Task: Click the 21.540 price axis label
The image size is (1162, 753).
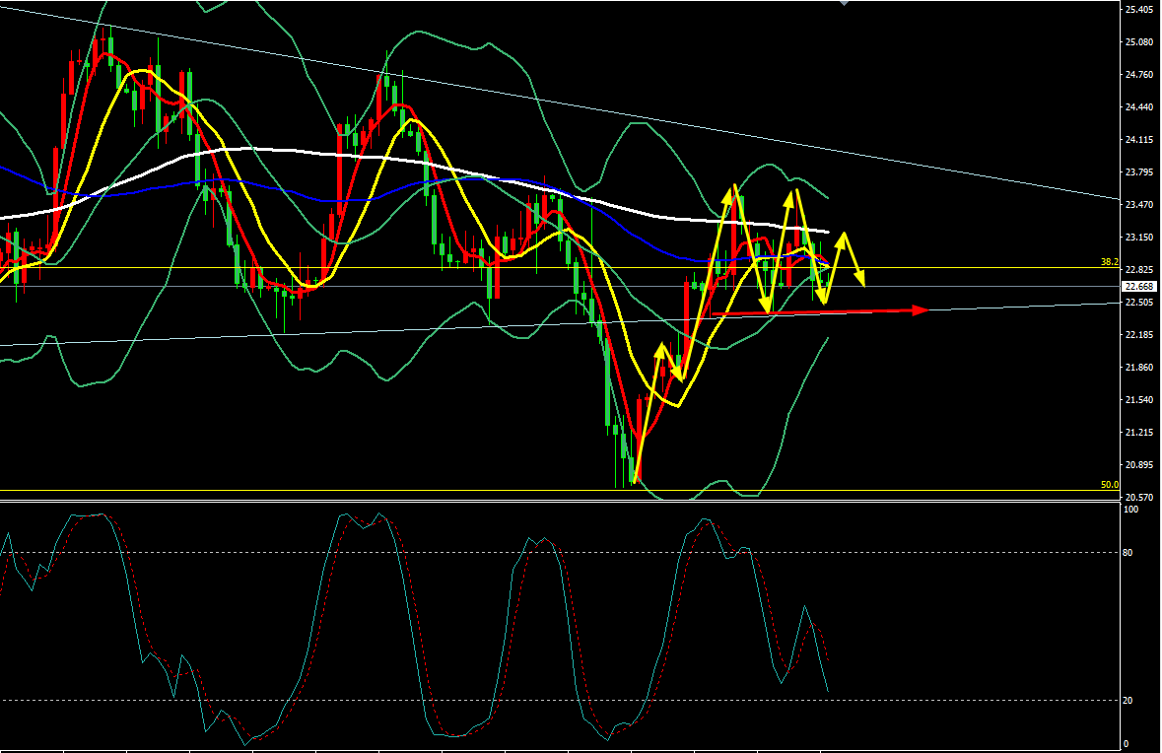Action: (x=1138, y=400)
